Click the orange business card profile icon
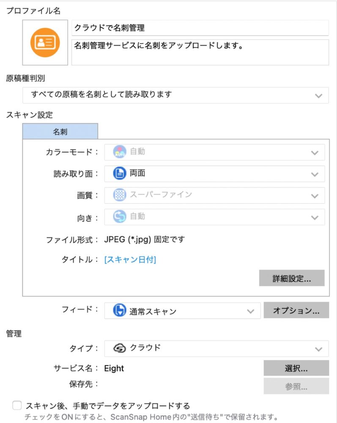The height and width of the screenshot is (423, 337). point(44,42)
